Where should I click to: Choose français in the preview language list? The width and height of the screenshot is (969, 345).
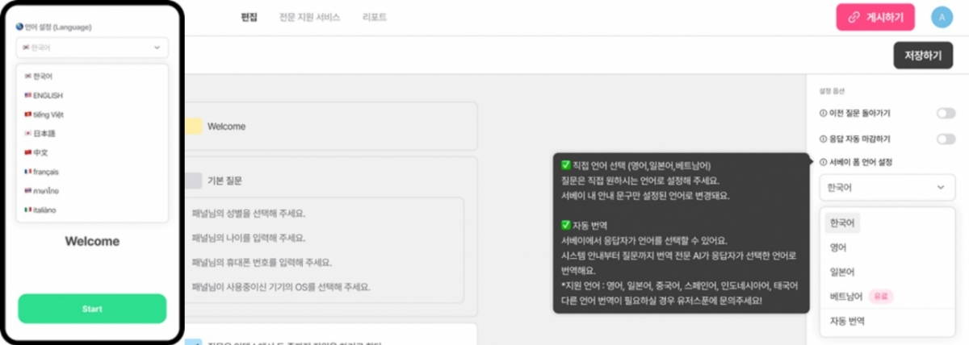(92, 172)
